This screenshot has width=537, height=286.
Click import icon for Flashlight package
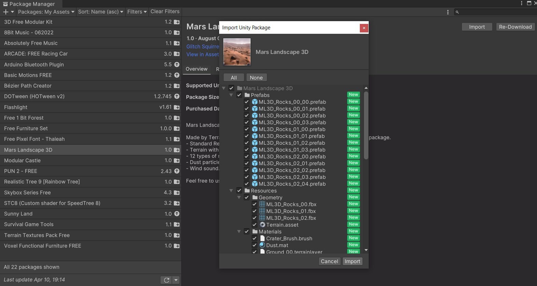tap(176, 107)
